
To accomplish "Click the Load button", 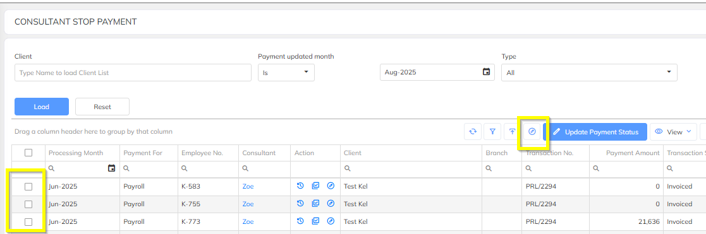I will [x=42, y=107].
